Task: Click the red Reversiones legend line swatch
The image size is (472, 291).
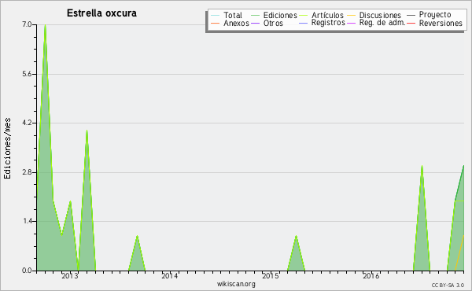Action: [411, 23]
